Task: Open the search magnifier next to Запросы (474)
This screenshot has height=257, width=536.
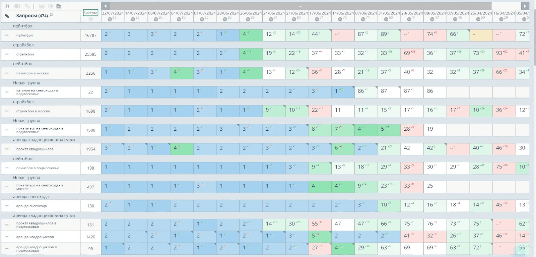Action: pos(51,15)
